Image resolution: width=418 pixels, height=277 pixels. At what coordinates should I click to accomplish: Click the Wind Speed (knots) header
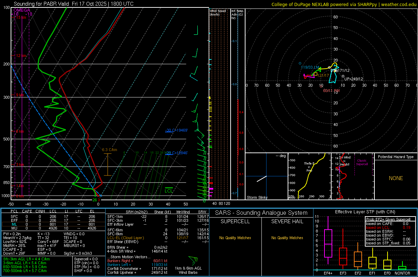[x=218, y=12]
